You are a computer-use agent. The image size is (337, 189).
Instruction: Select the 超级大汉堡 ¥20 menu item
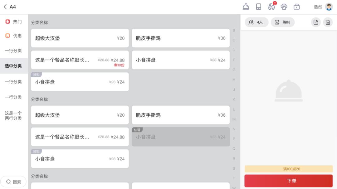click(x=80, y=38)
